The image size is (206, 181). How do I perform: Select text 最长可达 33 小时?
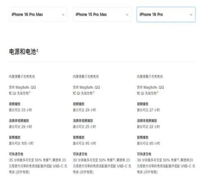coord(21,110)
